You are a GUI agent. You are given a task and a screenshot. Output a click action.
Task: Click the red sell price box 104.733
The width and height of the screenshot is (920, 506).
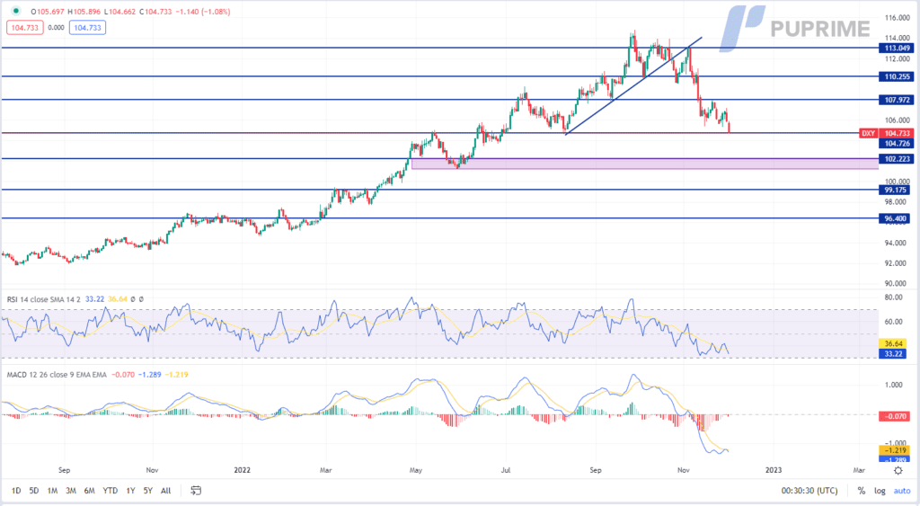tap(24, 28)
